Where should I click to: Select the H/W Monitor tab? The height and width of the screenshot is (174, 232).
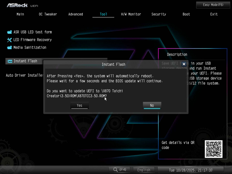point(131,14)
